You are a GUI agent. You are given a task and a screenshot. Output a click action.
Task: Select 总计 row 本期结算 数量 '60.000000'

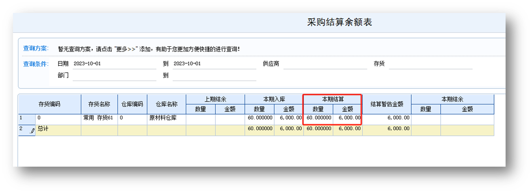tap(318, 130)
